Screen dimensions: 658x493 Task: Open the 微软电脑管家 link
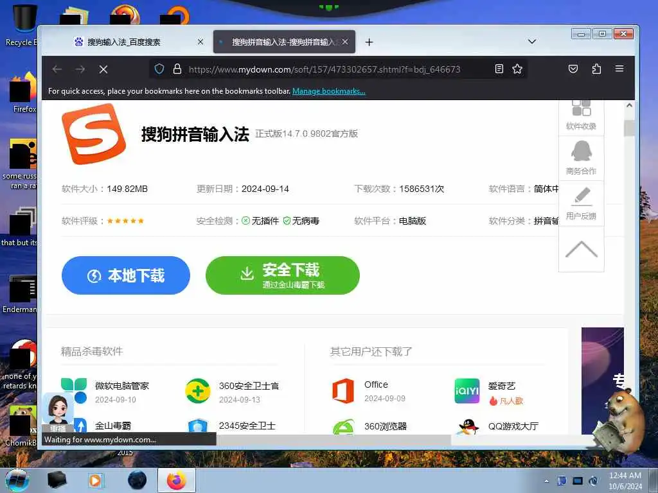121,386
